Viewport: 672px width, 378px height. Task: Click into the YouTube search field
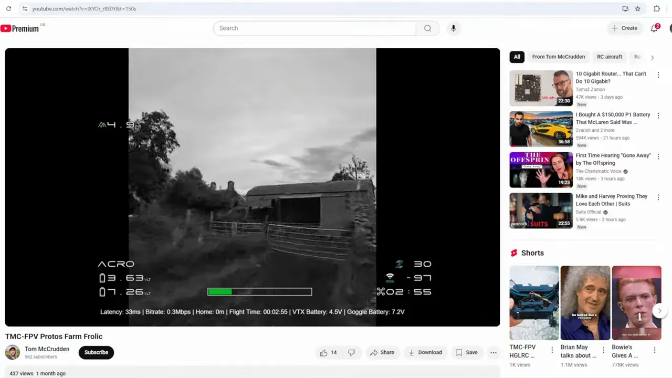click(315, 28)
